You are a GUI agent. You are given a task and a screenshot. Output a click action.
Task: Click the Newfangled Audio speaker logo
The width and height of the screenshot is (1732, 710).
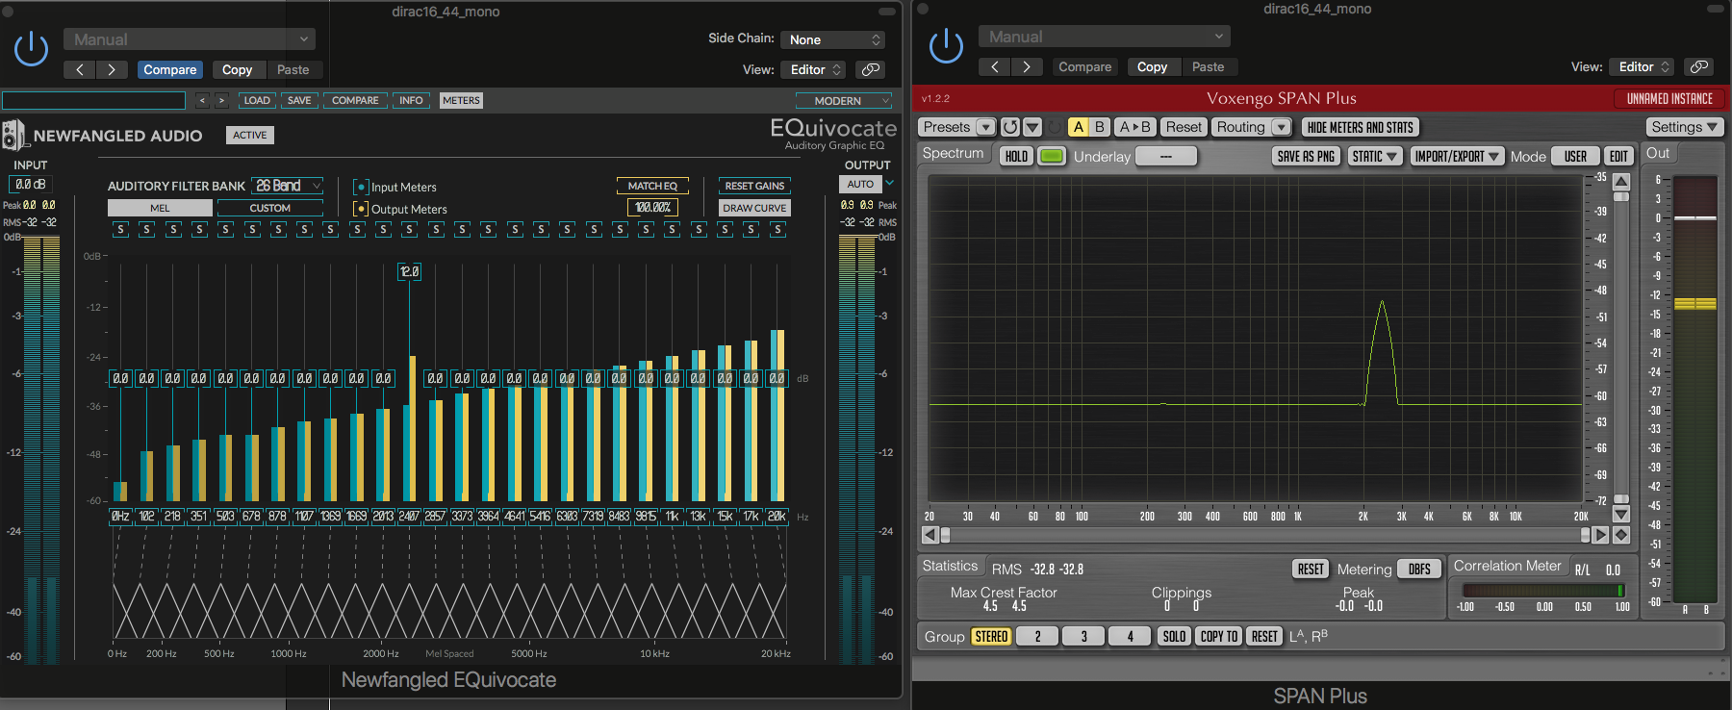(13, 136)
